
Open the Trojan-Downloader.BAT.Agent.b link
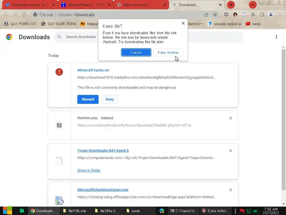point(103,150)
